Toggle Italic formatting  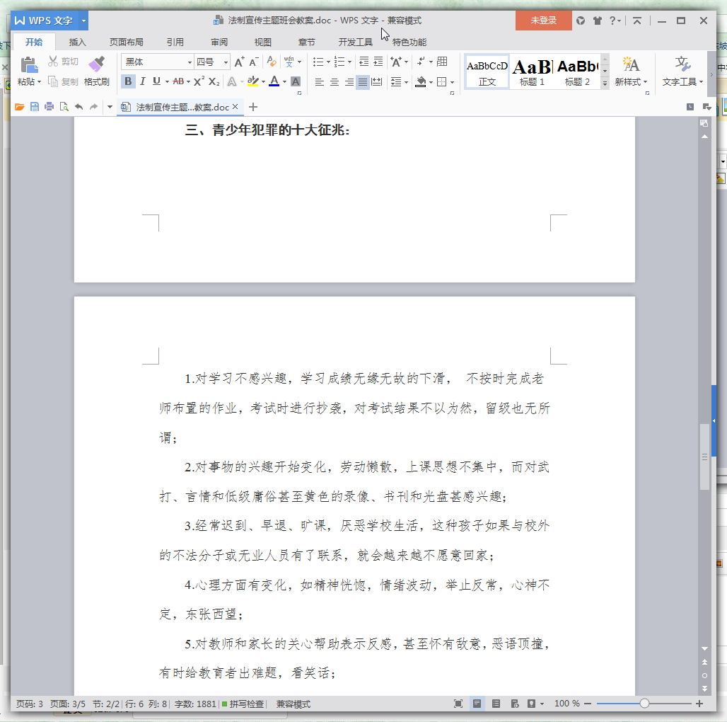pyautogui.click(x=142, y=81)
